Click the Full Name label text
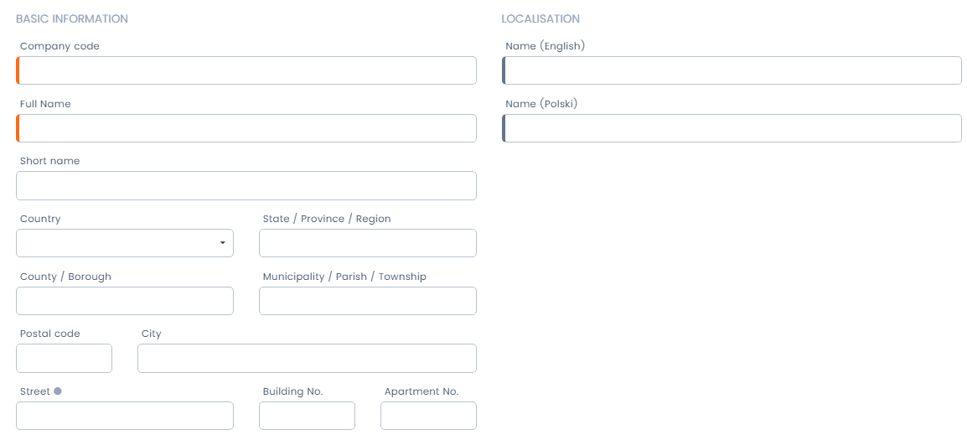Viewport: 967px width, 435px height. coord(45,104)
